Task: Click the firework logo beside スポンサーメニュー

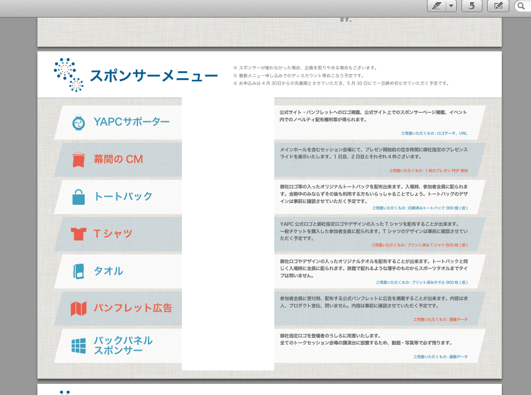Action: pos(68,75)
